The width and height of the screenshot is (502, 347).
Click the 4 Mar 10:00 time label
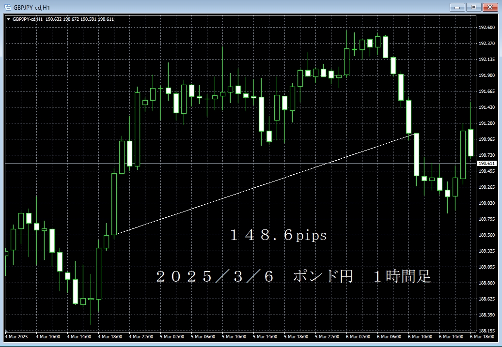[48, 337]
